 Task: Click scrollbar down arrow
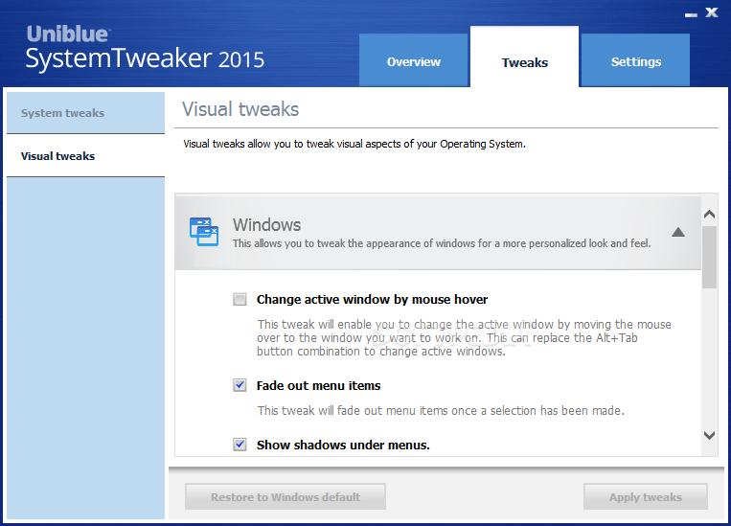[709, 435]
